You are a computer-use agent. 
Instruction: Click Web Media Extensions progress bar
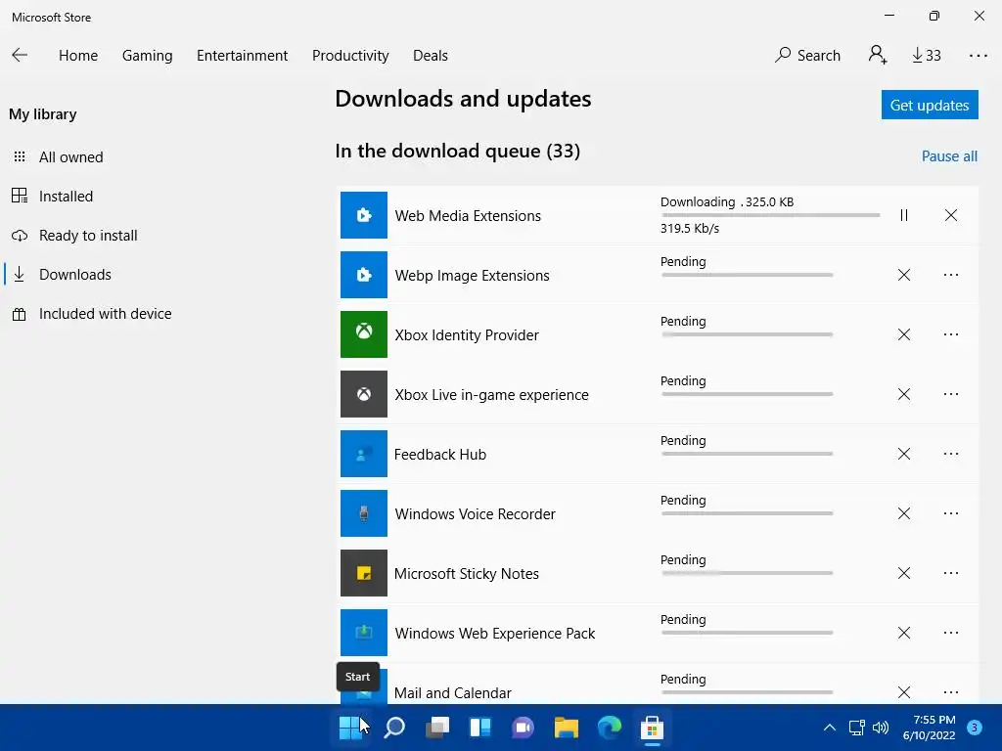(x=770, y=215)
